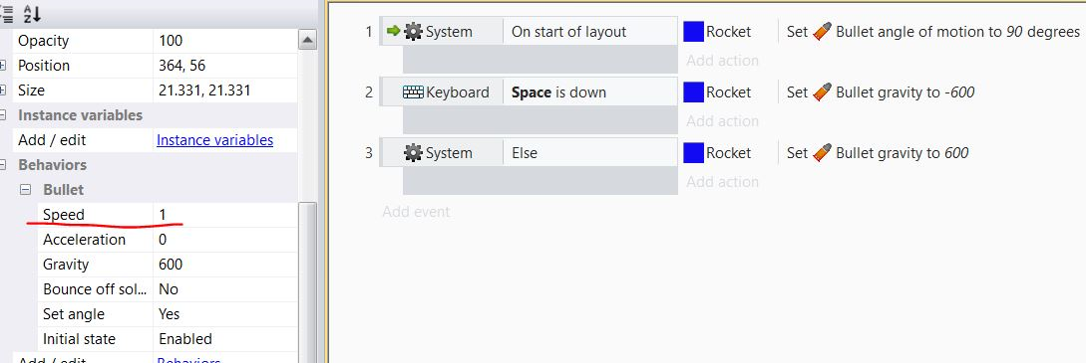Click the Bullet icon in the angle of motion action
The width and height of the screenshot is (1086, 363).
(822, 32)
